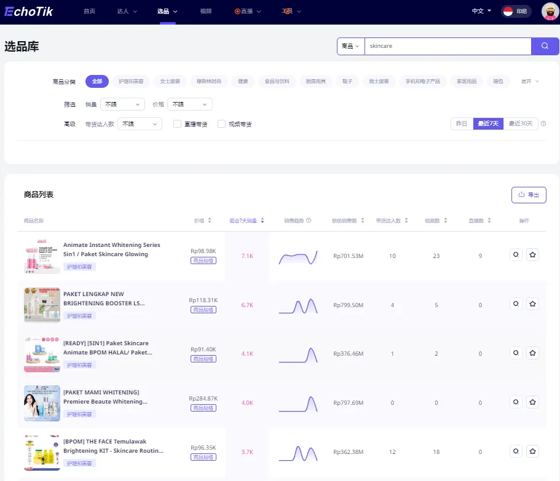Click the help icon beside 销售趋势 header
Viewport: 560px width, 481px height.
(x=309, y=221)
